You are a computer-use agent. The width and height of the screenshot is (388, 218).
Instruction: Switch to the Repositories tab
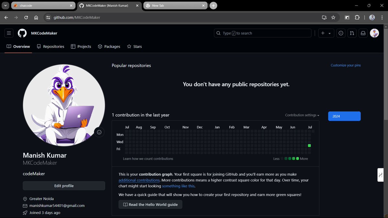click(x=50, y=46)
